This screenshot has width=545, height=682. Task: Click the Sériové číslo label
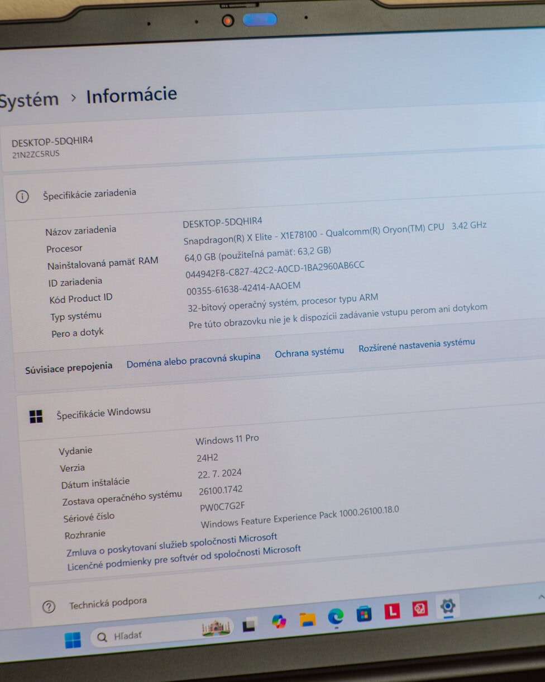[89, 518]
